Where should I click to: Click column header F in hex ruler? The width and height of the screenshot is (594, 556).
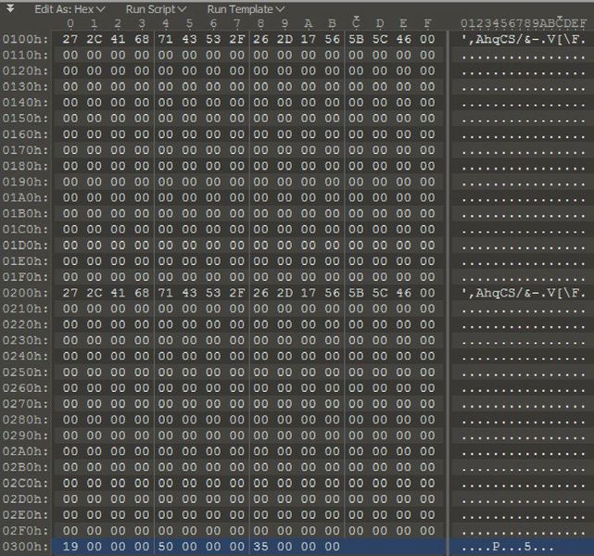(x=427, y=23)
